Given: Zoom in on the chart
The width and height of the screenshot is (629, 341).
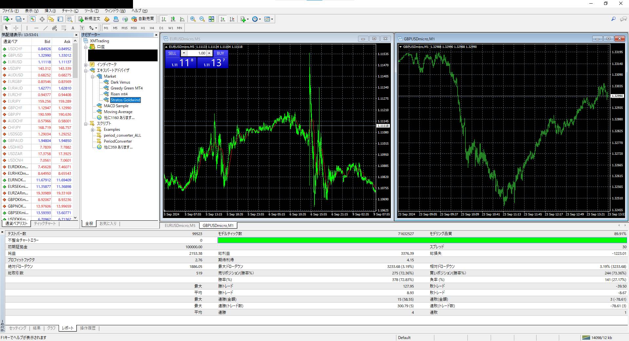Looking at the screenshot, I should 193,19.
